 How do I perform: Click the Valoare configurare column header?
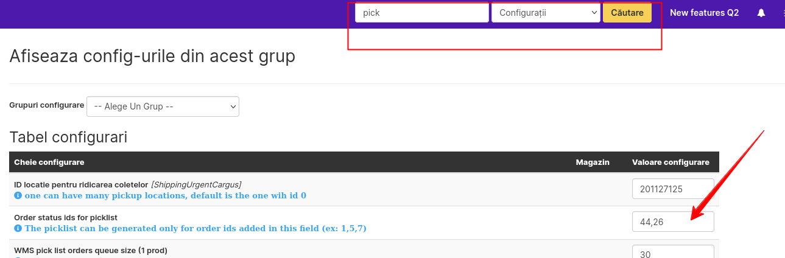point(671,162)
